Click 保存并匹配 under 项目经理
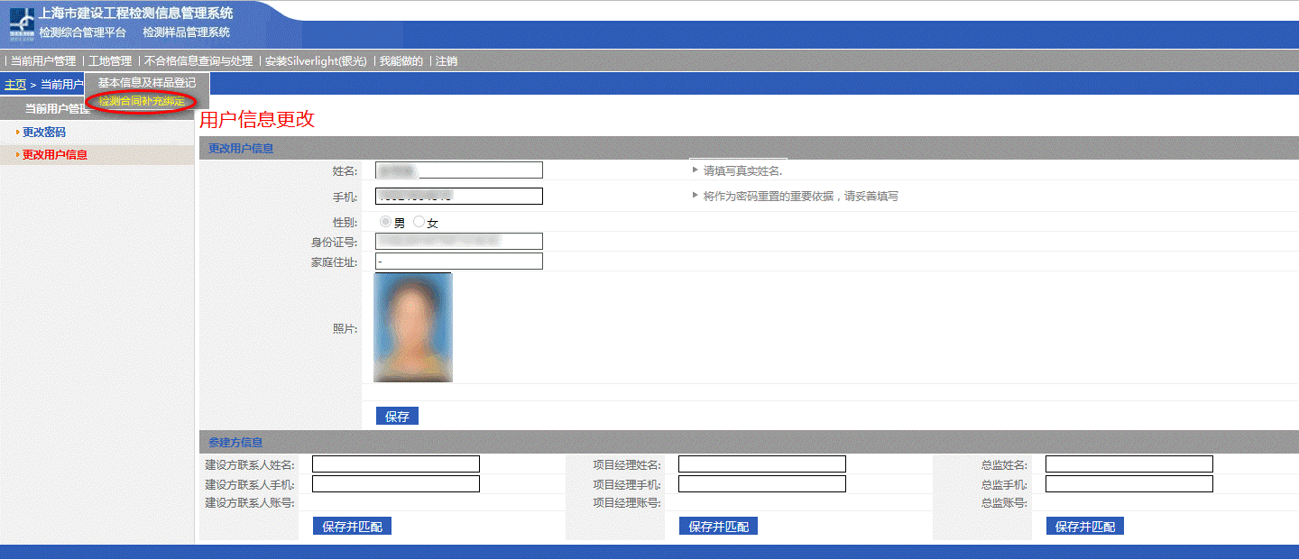Viewport: 1299px width, 560px height. tap(718, 526)
